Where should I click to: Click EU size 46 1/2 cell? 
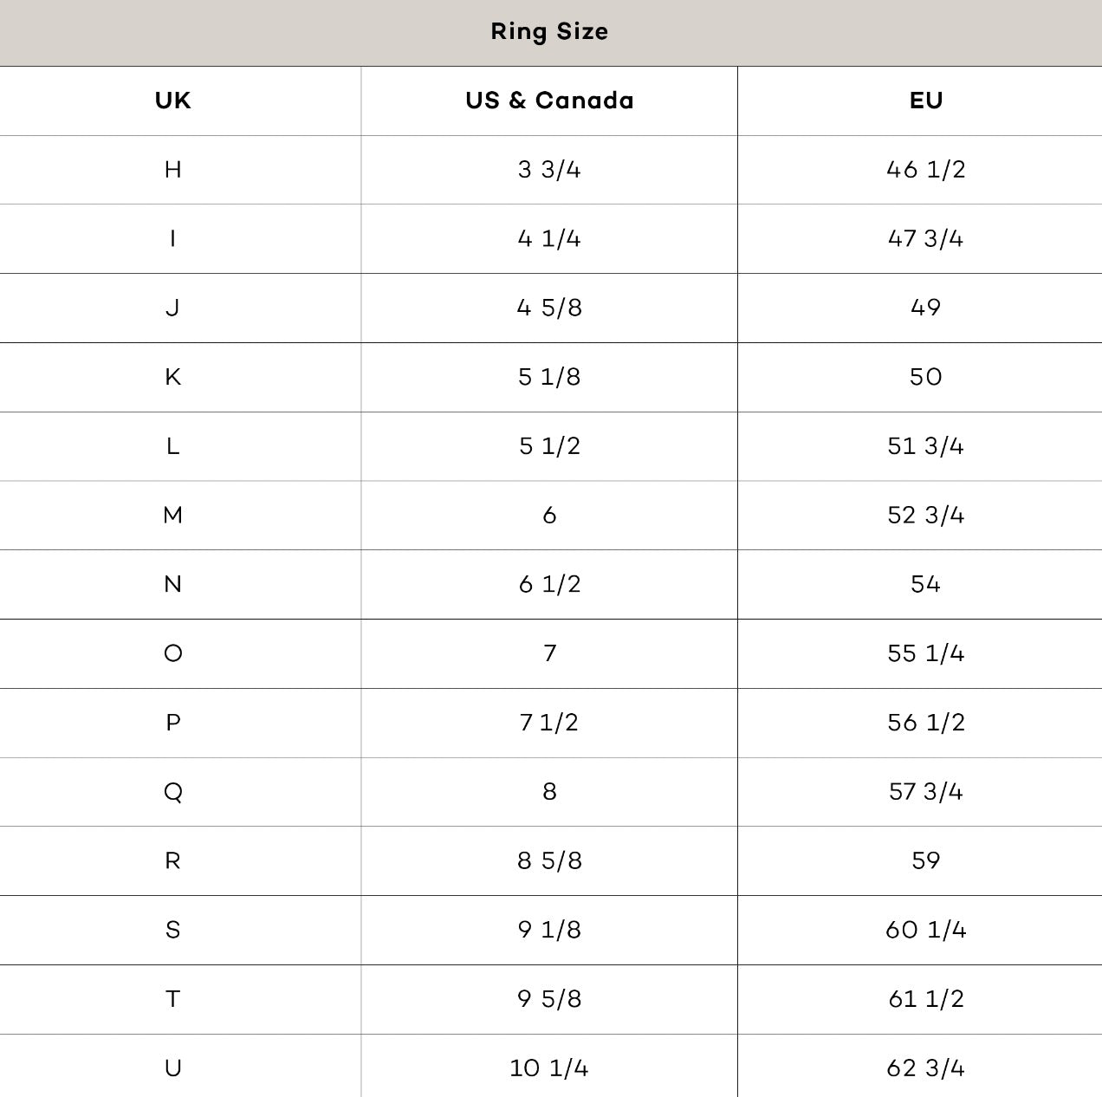coord(925,170)
